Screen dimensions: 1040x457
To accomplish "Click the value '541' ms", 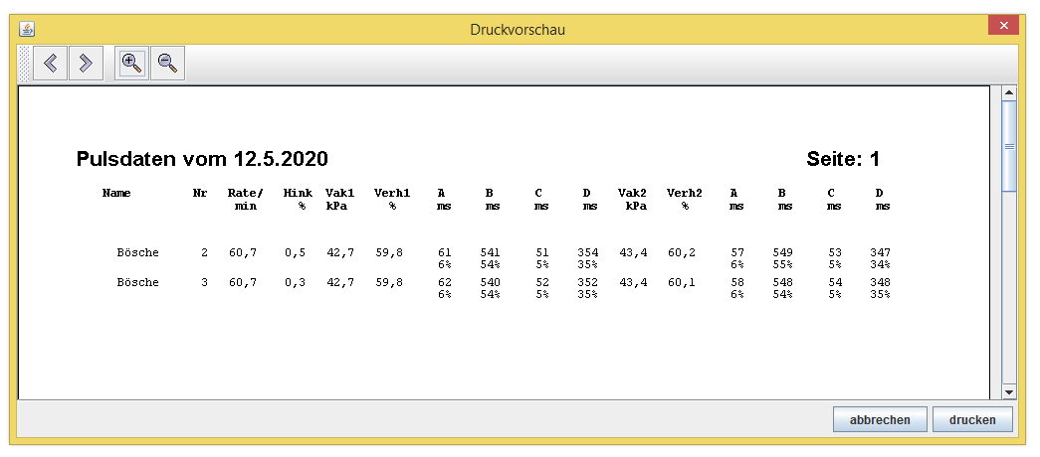I will pos(491,252).
